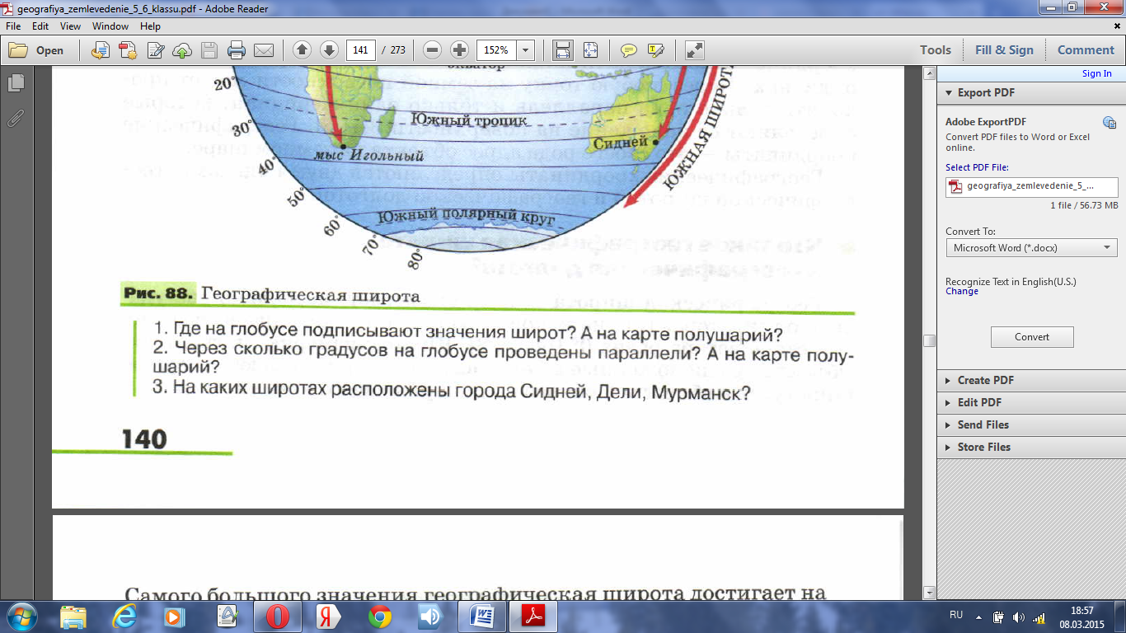The height and width of the screenshot is (633, 1126).
Task: Click the zoom value field showing 152%
Action: (496, 50)
